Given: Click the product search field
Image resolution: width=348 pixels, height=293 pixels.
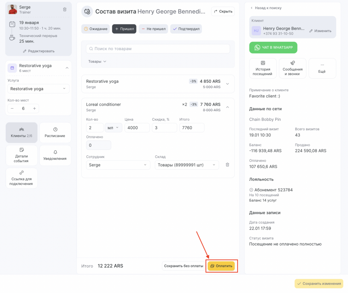Looking at the screenshot, I should click(x=158, y=49).
